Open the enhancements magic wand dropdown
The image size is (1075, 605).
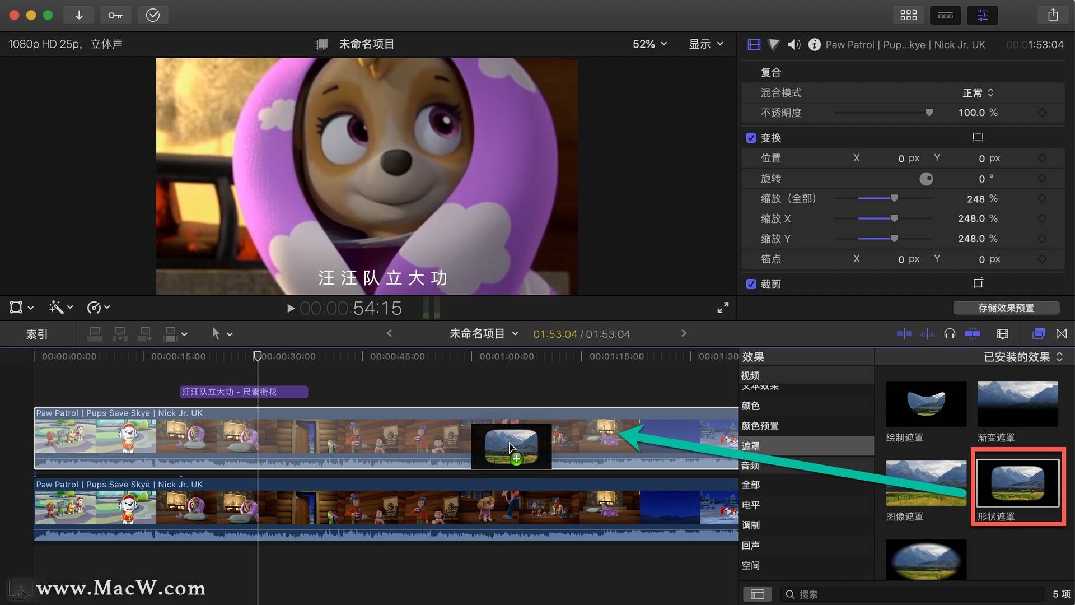[61, 307]
